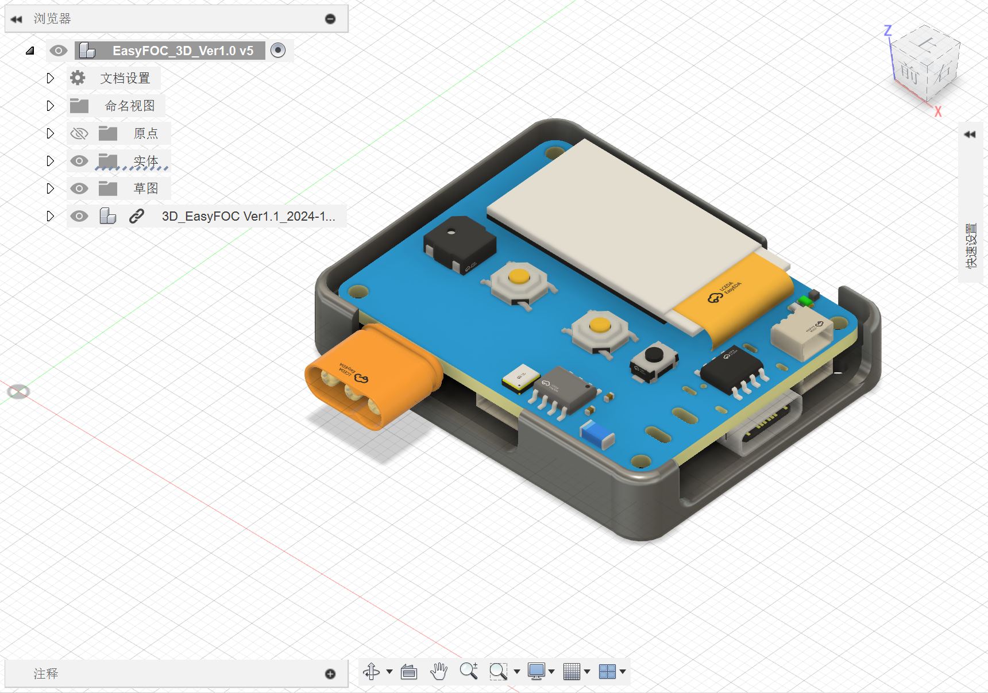Screen dimensions: 988x693
Task: Select the EasyFOC_3D_Ver1.0 v5 root item
Action: pos(183,51)
